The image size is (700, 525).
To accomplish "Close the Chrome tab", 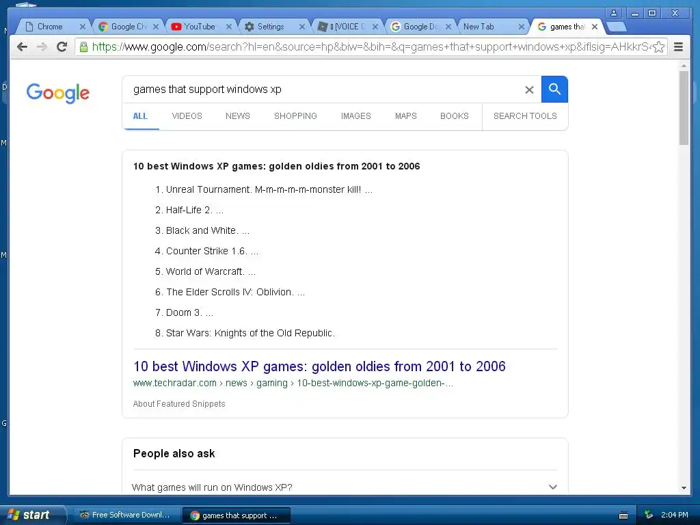I will pyautogui.click(x=82, y=27).
